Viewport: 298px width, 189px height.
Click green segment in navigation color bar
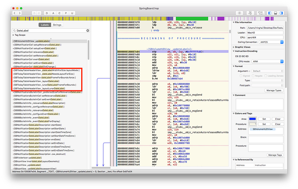click(x=192, y=19)
